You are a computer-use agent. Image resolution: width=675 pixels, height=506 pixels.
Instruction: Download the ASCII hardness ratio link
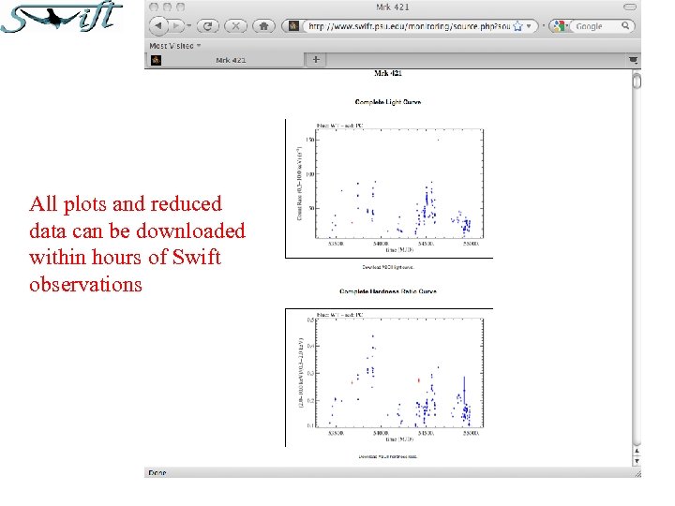[388, 456]
